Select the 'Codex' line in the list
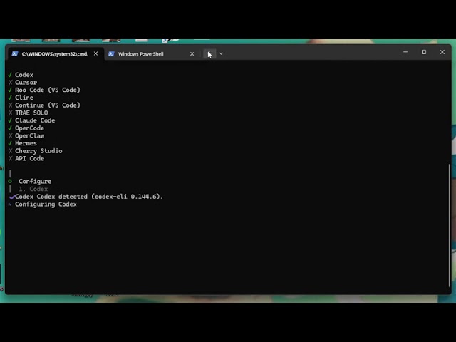 coord(24,75)
